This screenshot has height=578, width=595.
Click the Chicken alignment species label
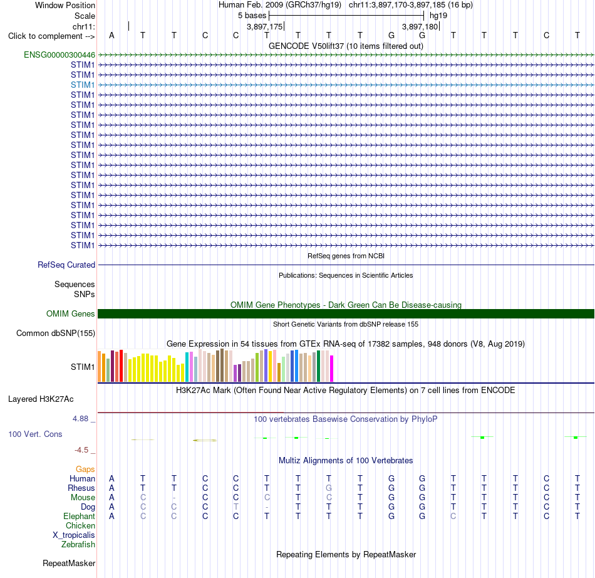80,525
